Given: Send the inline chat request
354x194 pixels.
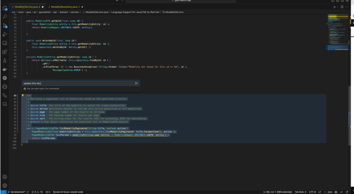Looking at the screenshot, I should coord(136,83).
